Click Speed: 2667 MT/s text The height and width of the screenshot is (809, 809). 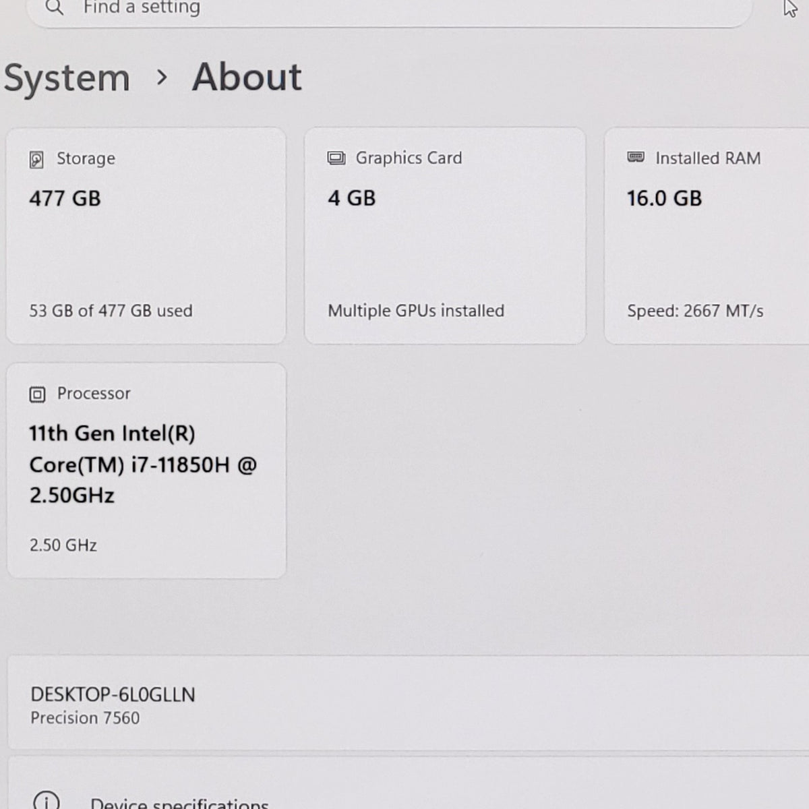click(x=695, y=311)
